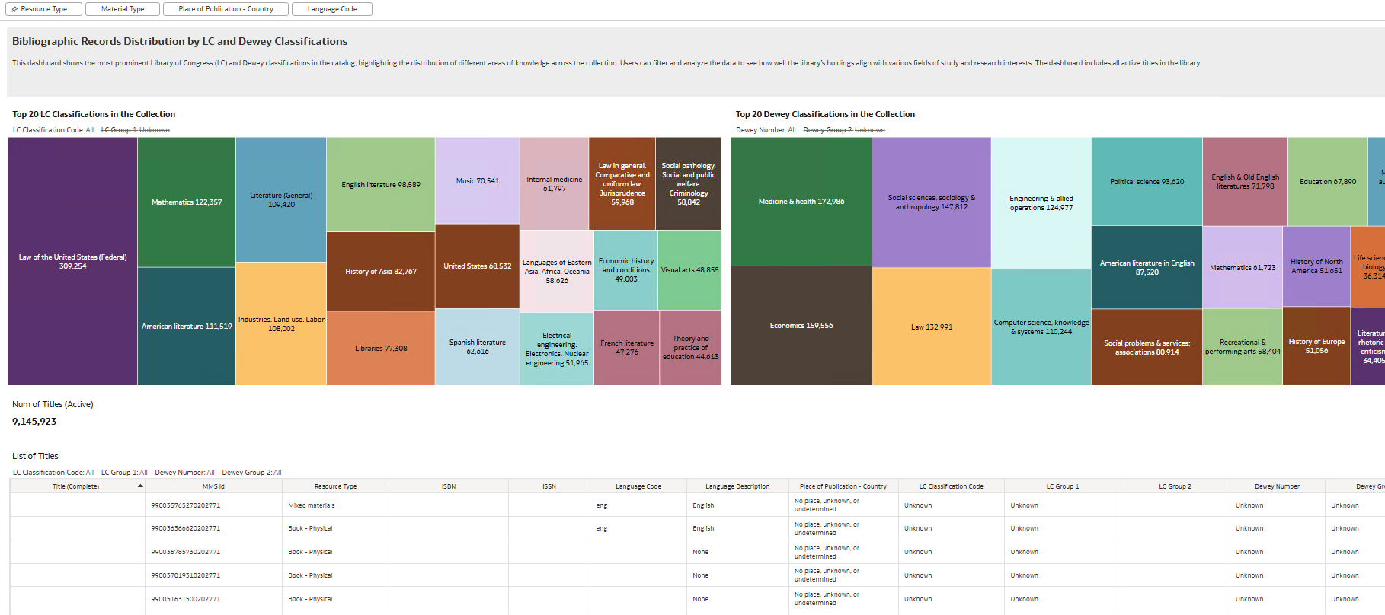Select the English literature 98,589 tile
This screenshot has height=615, width=1385.
(381, 184)
